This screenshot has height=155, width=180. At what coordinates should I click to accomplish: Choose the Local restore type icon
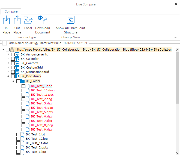coord(28,21)
